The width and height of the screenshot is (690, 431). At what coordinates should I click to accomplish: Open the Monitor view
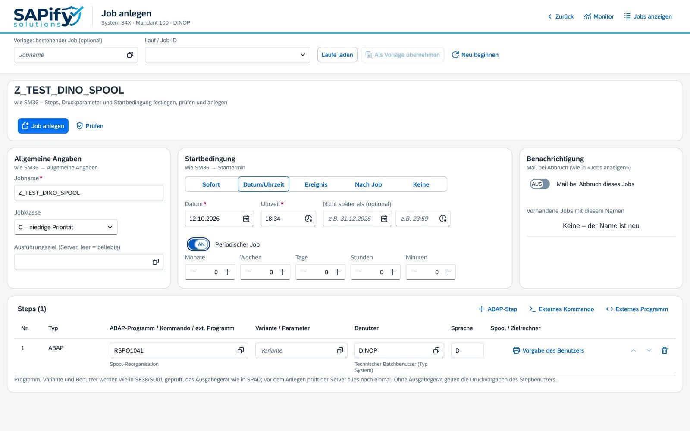pyautogui.click(x=599, y=16)
